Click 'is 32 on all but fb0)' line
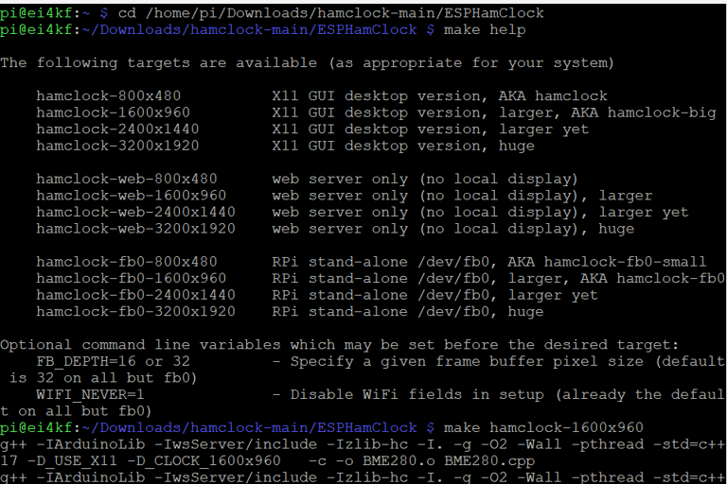This screenshot has height=484, width=727. [103, 378]
